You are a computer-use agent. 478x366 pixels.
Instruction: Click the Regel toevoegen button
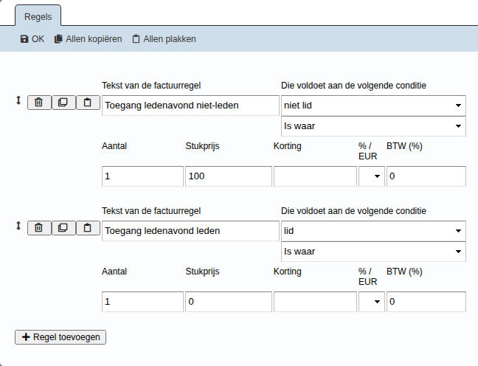60,337
